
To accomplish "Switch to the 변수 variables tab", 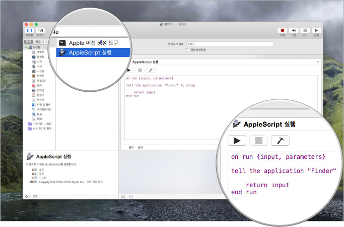I will [x=38, y=41].
